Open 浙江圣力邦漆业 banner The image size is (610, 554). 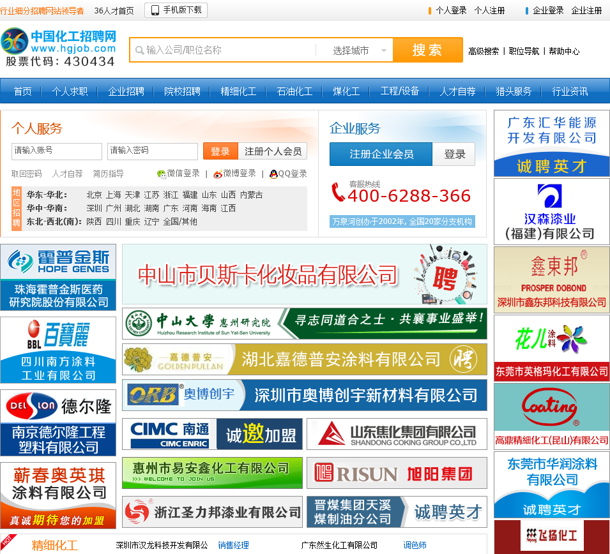213,512
